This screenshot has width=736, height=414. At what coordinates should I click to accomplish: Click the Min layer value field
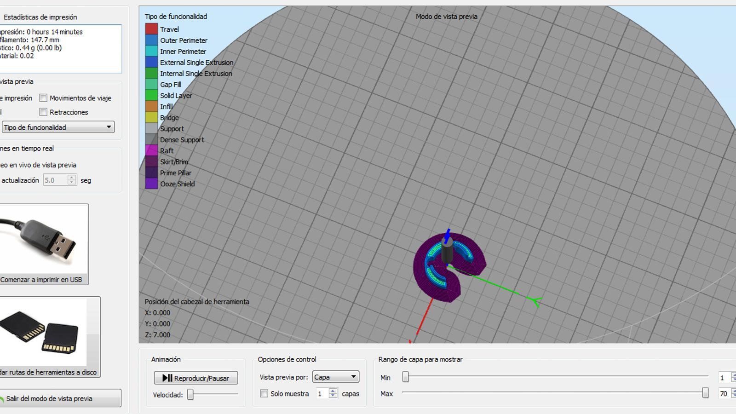[x=725, y=378]
